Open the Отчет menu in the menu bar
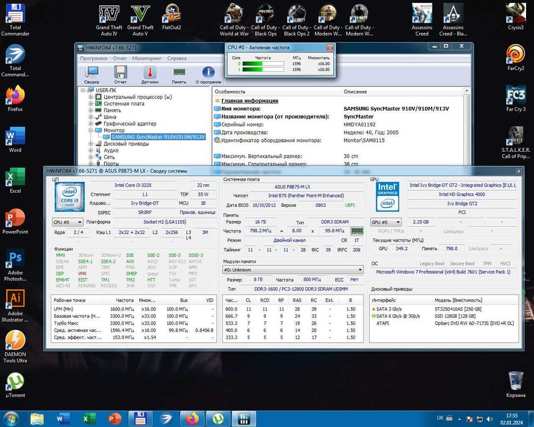The width and height of the screenshot is (534, 427). [x=120, y=58]
